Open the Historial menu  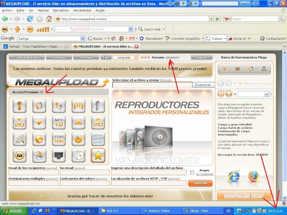point(43,10)
